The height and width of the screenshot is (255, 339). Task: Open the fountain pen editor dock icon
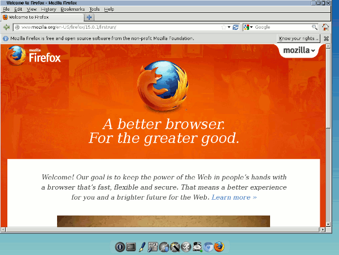(x=142, y=247)
